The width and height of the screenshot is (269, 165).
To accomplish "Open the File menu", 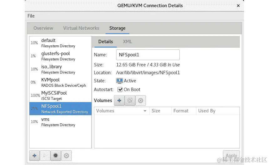I will pos(31,16).
